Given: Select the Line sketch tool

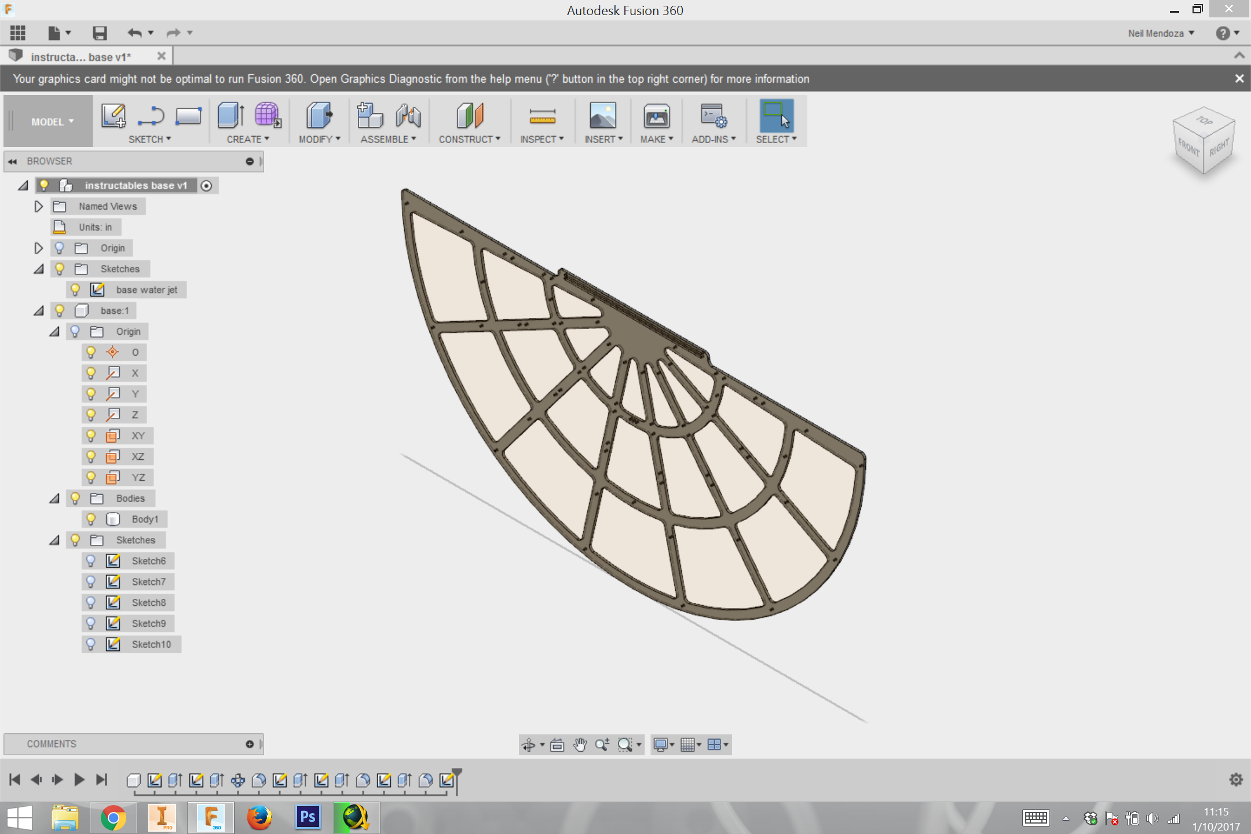Looking at the screenshot, I should pyautogui.click(x=151, y=116).
